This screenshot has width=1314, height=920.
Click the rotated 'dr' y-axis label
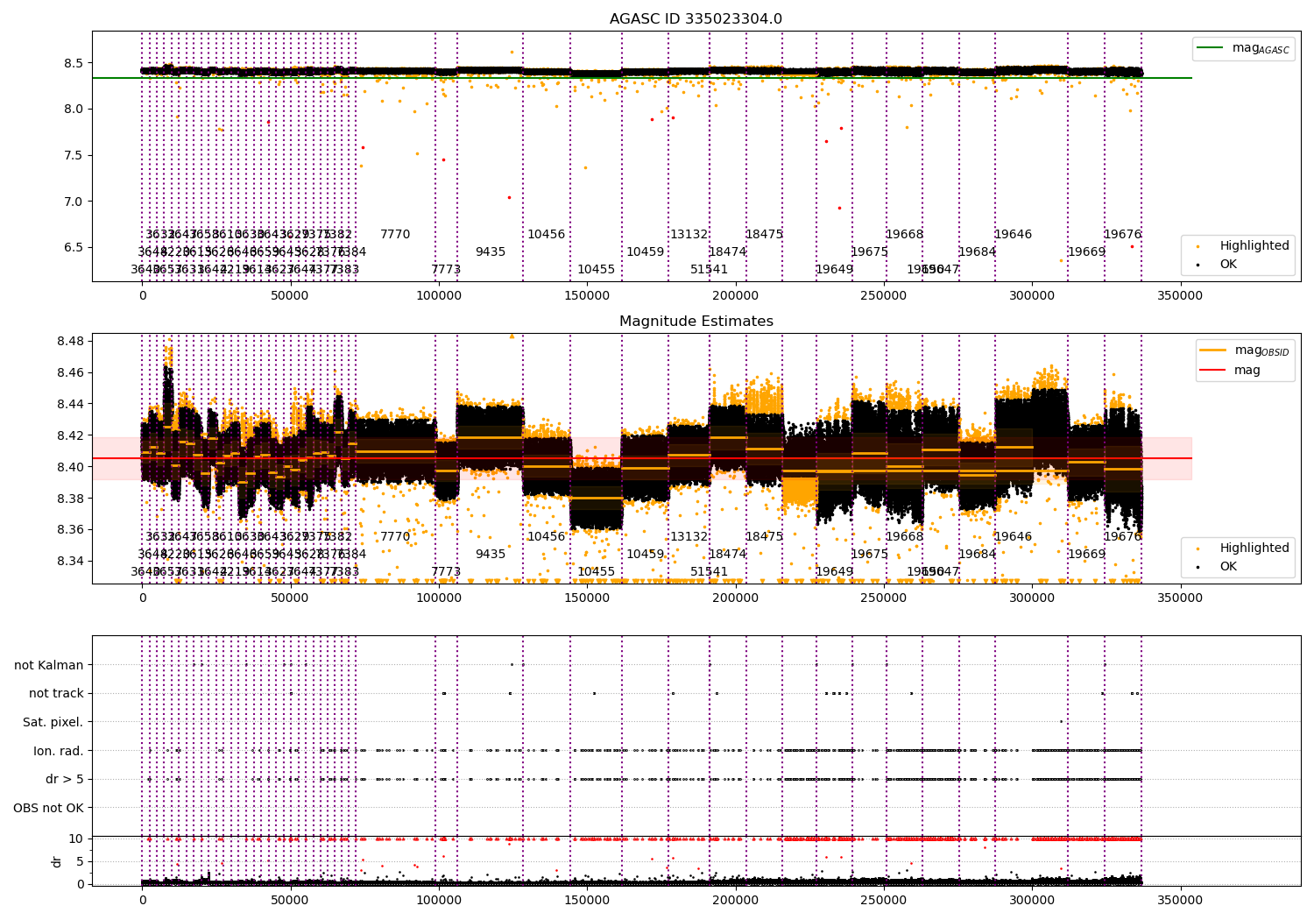57,861
